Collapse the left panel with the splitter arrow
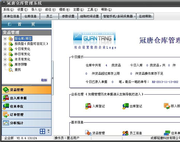This screenshot has width=180, height=142. pyautogui.click(x=53, y=78)
